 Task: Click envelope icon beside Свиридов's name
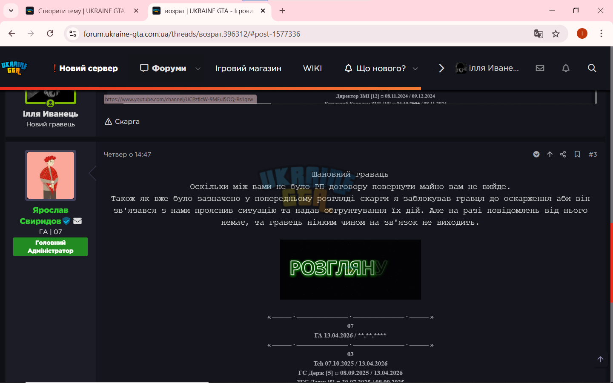point(77,221)
